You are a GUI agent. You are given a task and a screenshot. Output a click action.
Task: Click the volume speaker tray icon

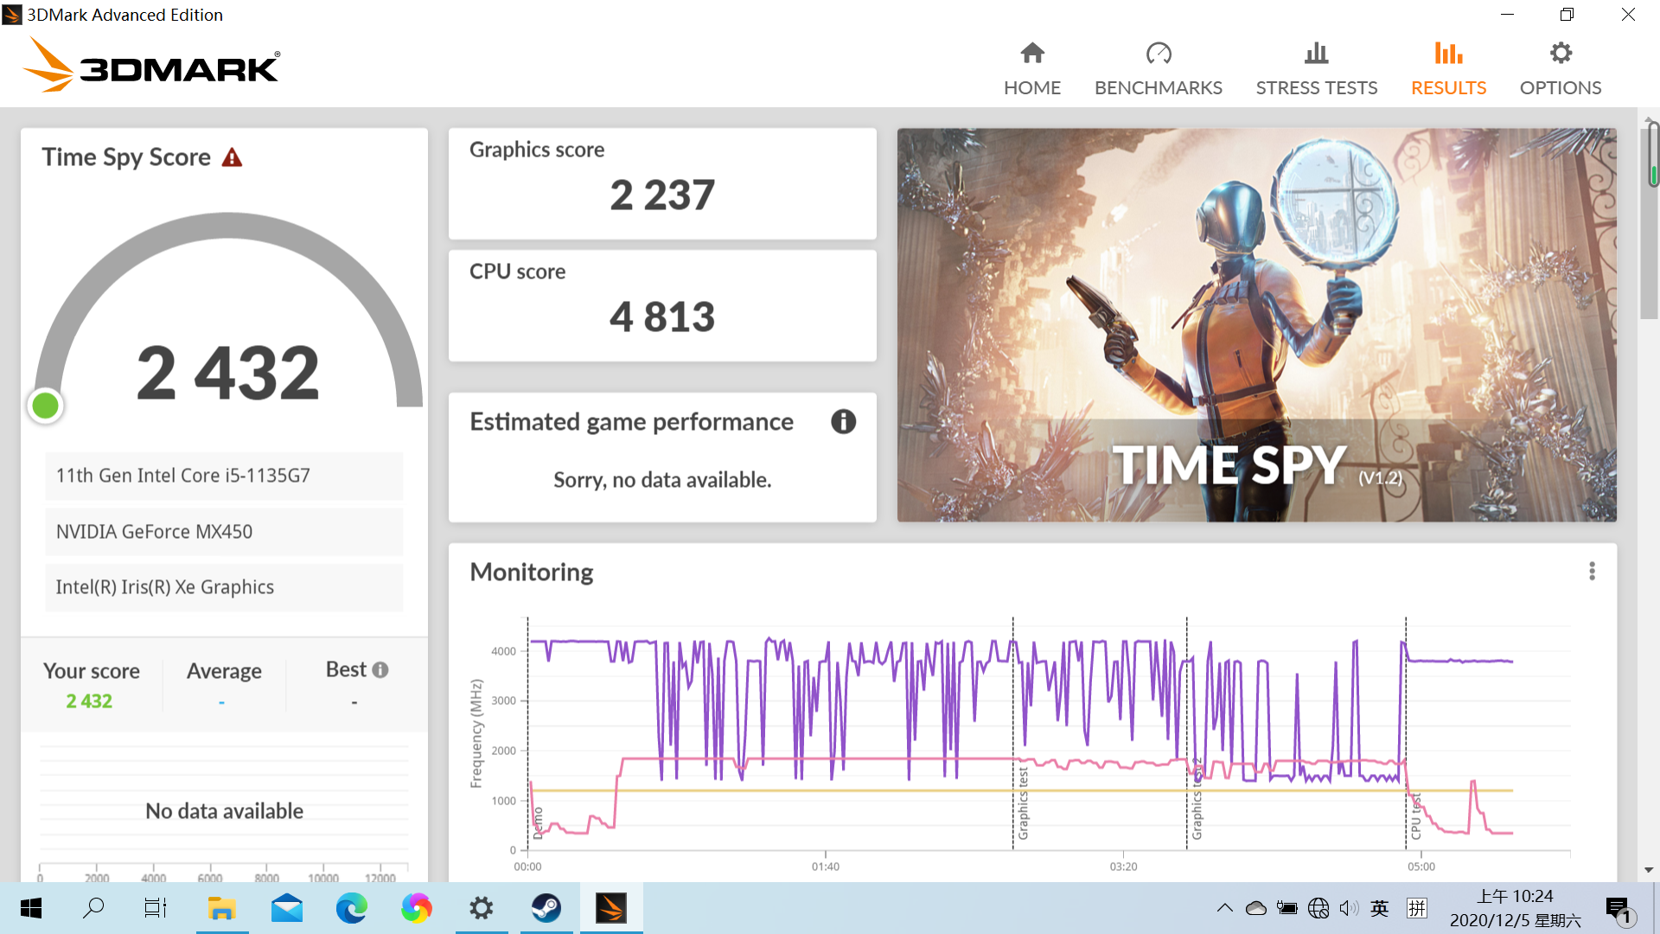[x=1349, y=908]
